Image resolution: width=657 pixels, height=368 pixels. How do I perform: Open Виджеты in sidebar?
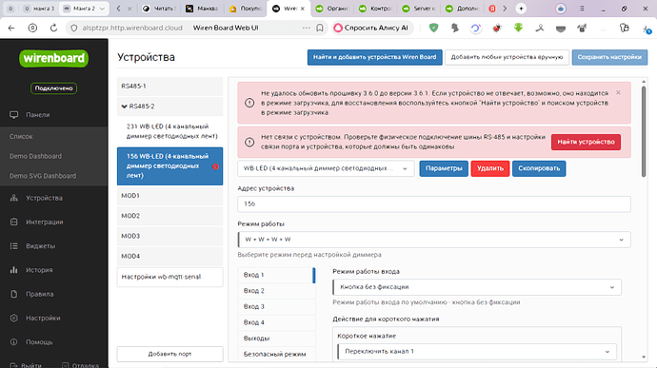coord(40,246)
